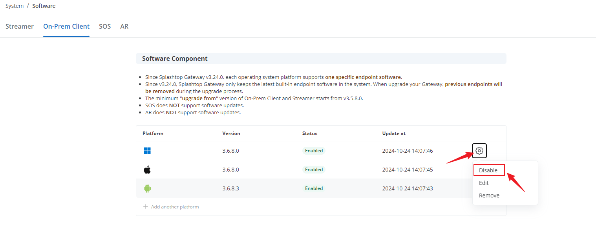Viewport: 596px width, 243px height.
Task: Click the System breadcrumb link
Action: coord(15,6)
